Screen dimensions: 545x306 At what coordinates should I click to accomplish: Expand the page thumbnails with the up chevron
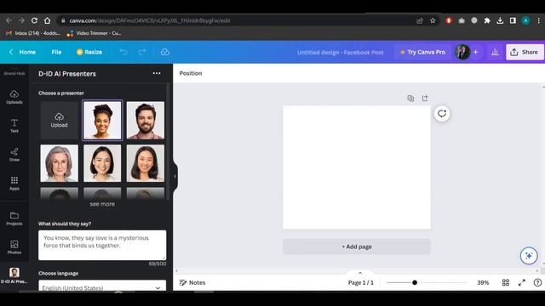pyautogui.click(x=360, y=273)
